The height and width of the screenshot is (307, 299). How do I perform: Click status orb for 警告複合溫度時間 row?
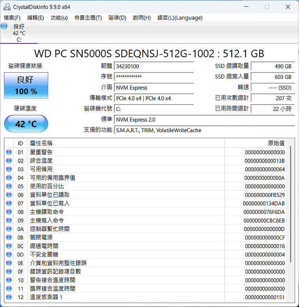point(9,280)
